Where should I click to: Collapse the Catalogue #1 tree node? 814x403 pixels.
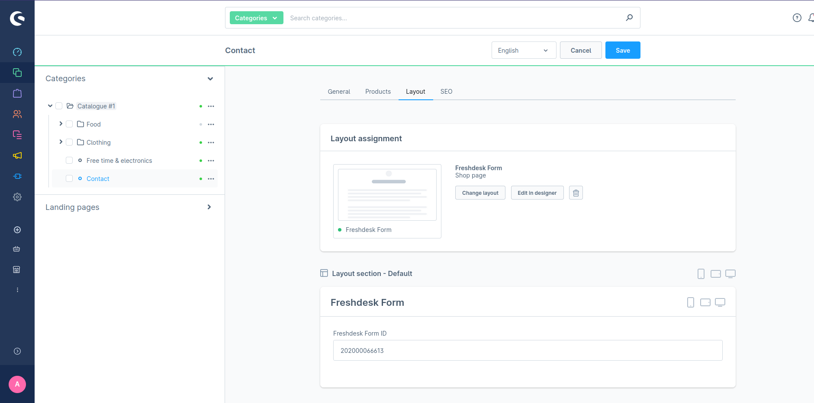click(50, 106)
